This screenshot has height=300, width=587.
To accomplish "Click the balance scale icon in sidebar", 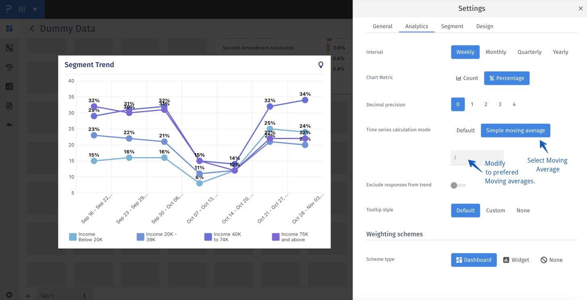I will (x=9, y=67).
